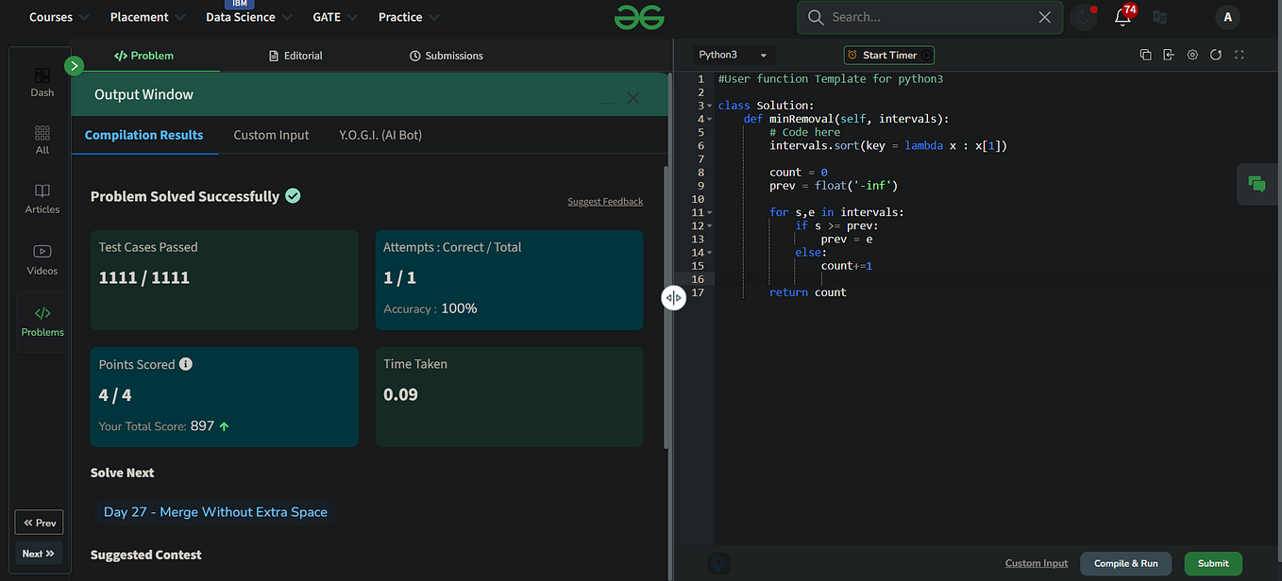1282x581 pixels.
Task: Open the notifications bell
Action: coord(1122,17)
